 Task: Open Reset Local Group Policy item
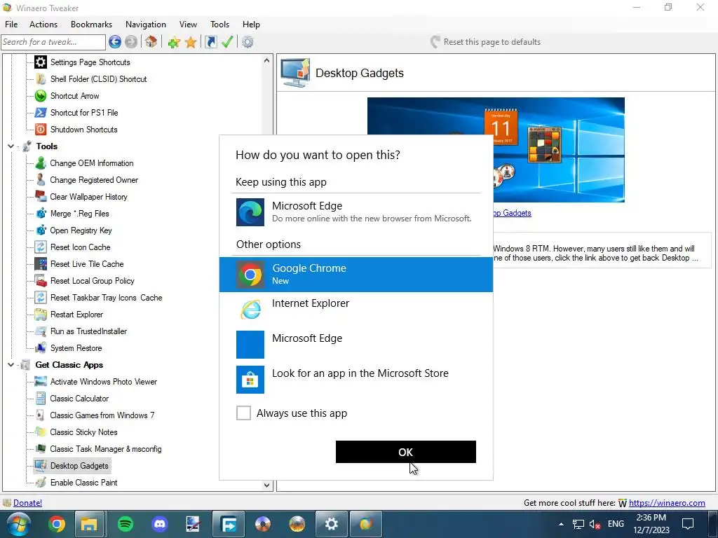(x=92, y=281)
